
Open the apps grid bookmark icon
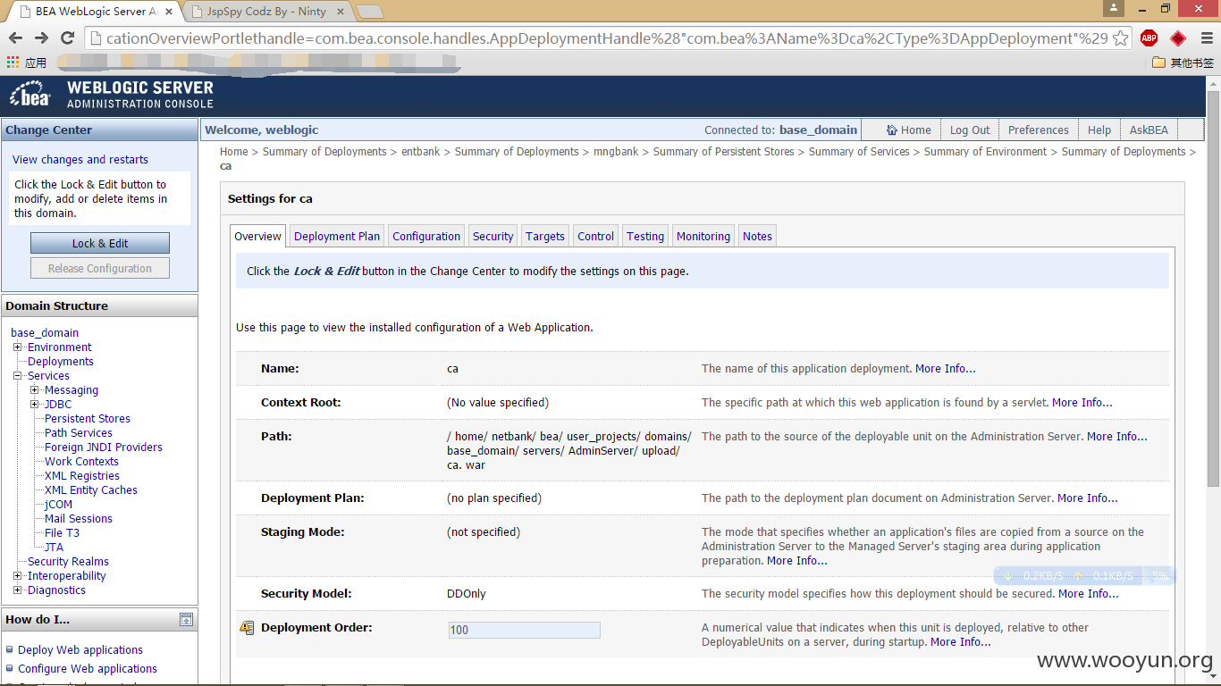(x=13, y=63)
